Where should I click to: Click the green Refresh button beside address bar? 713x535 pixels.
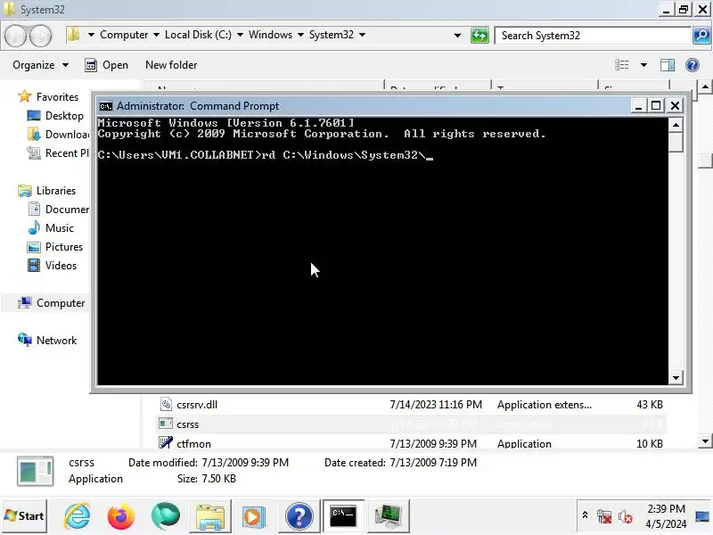coord(479,36)
